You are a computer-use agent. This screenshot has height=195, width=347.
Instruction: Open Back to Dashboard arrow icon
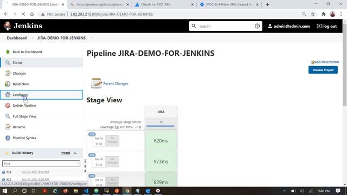(x=8, y=52)
